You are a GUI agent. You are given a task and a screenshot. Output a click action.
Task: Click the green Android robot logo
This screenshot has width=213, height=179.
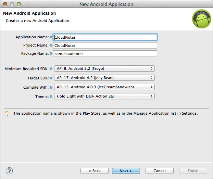coord(201,19)
